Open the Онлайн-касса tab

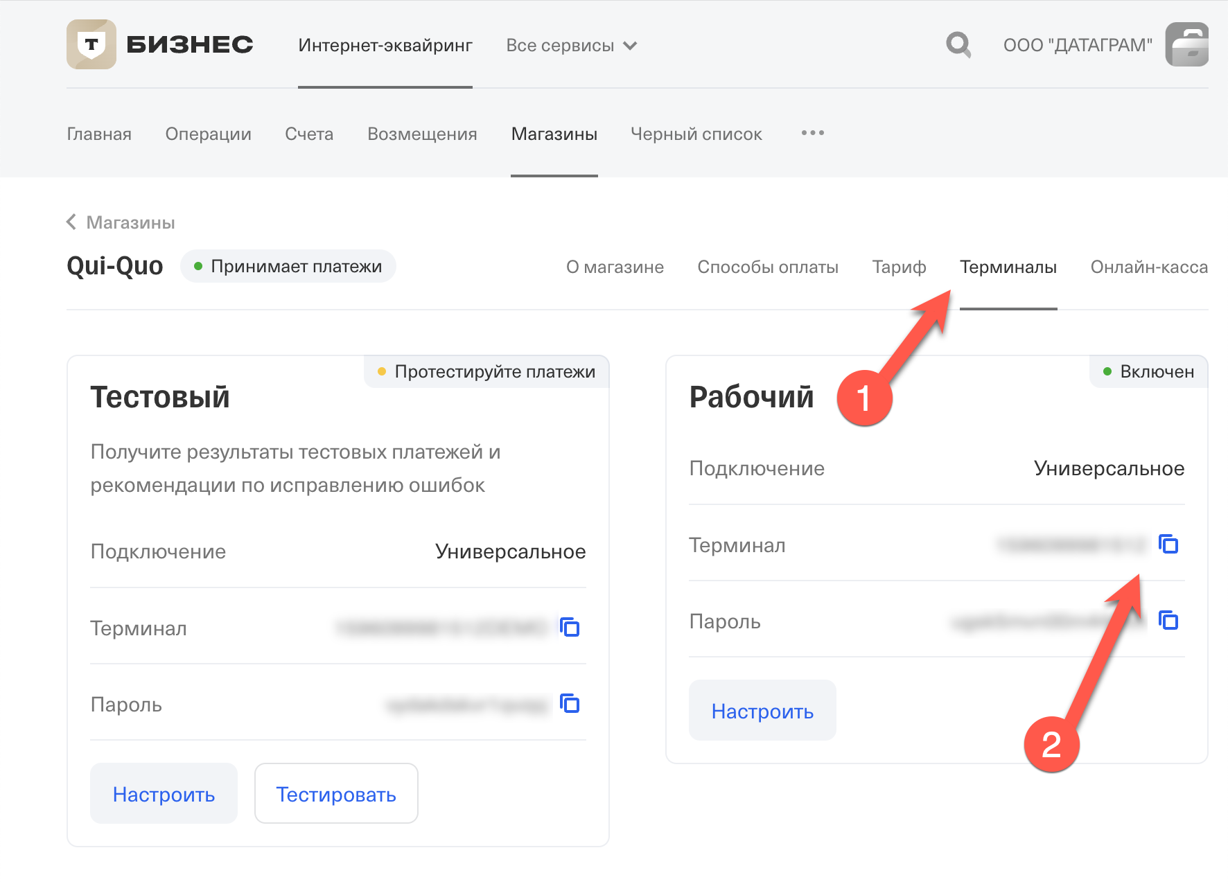click(1148, 267)
